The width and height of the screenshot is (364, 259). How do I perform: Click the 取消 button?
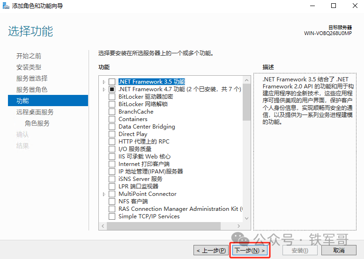pos(339,251)
